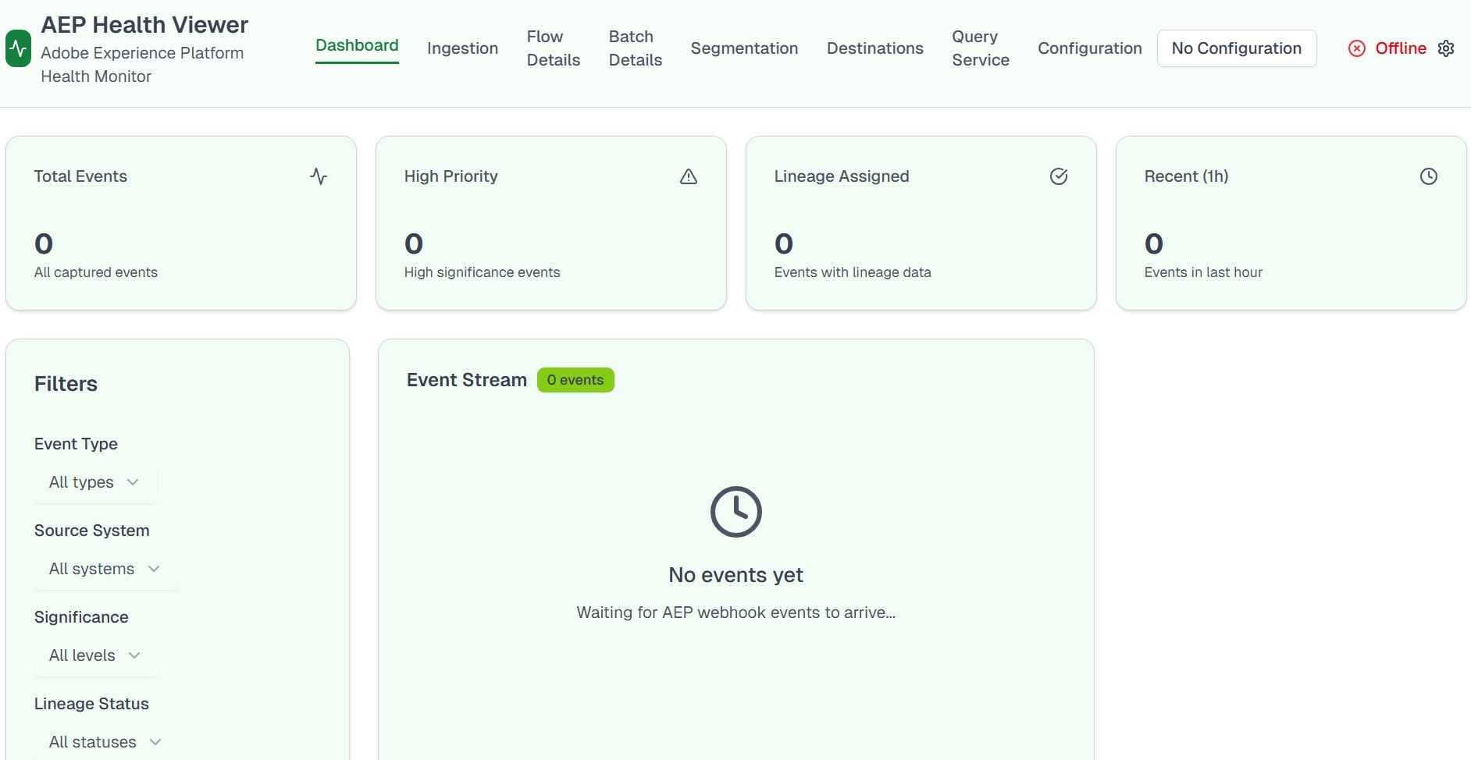Screen dimensions: 1471x760
Task: Open the Flow Details section
Action: [553, 48]
